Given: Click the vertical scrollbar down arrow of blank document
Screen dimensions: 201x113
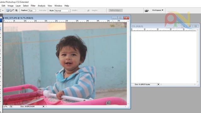Looking at the screenshot, I should (198, 82).
